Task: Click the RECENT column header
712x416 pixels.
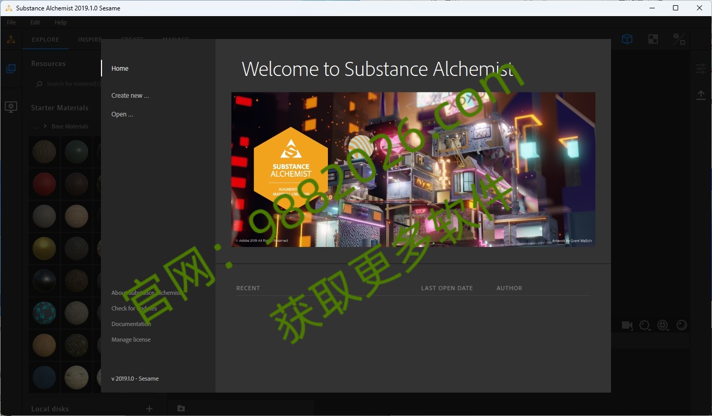Action: point(248,288)
